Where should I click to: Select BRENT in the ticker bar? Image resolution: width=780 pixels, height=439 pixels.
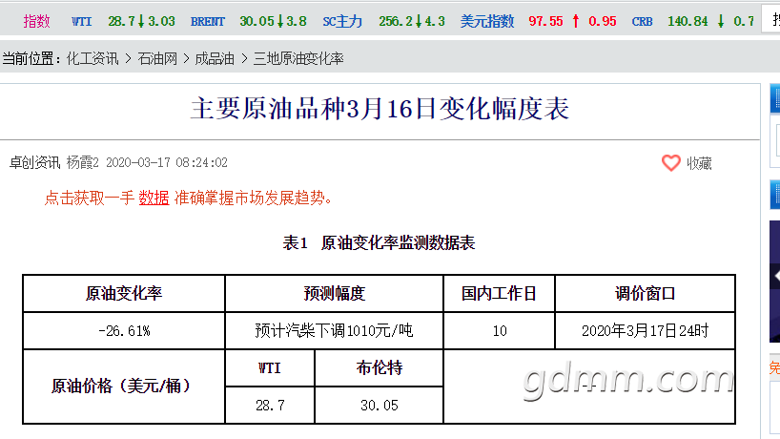click(208, 21)
